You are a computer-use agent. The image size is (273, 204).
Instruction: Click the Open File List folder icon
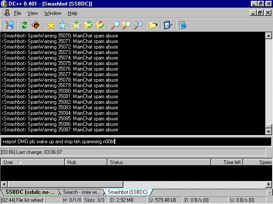click(x=153, y=25)
